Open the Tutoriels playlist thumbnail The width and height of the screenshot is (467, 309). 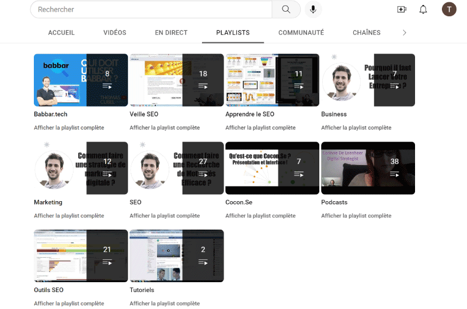tap(177, 256)
